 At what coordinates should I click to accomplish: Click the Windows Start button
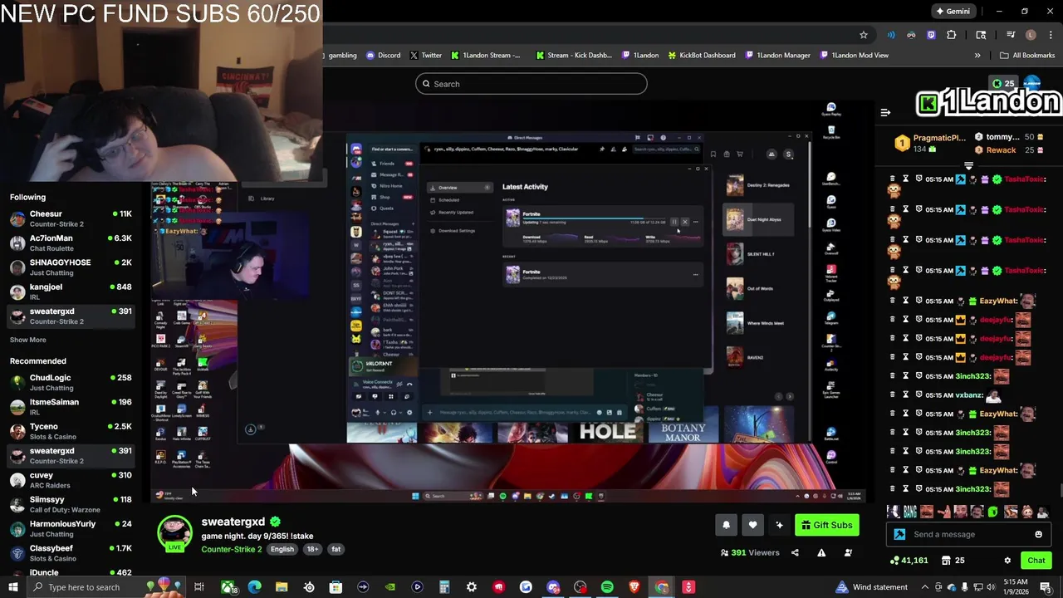click(13, 587)
